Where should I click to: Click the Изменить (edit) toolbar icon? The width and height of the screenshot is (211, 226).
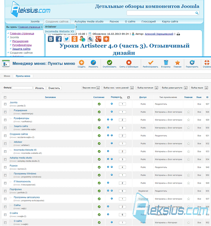93,63
